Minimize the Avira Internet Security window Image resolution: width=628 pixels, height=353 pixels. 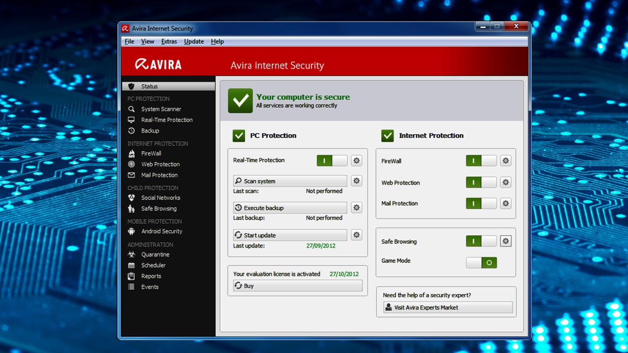[483, 26]
